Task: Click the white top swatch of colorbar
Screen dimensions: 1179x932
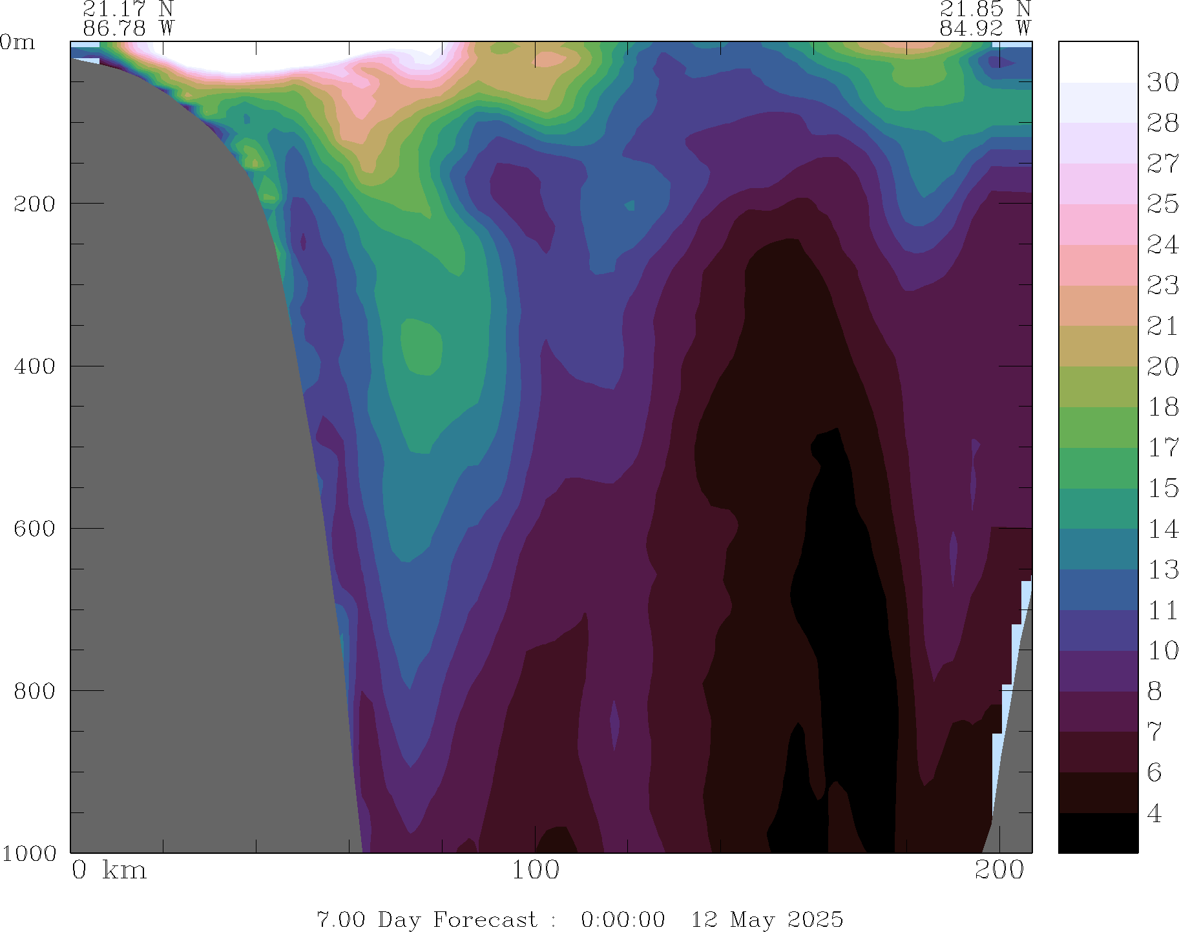Action: pos(1098,62)
